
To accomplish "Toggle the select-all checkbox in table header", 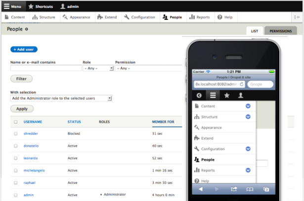I will (x=15, y=122).
